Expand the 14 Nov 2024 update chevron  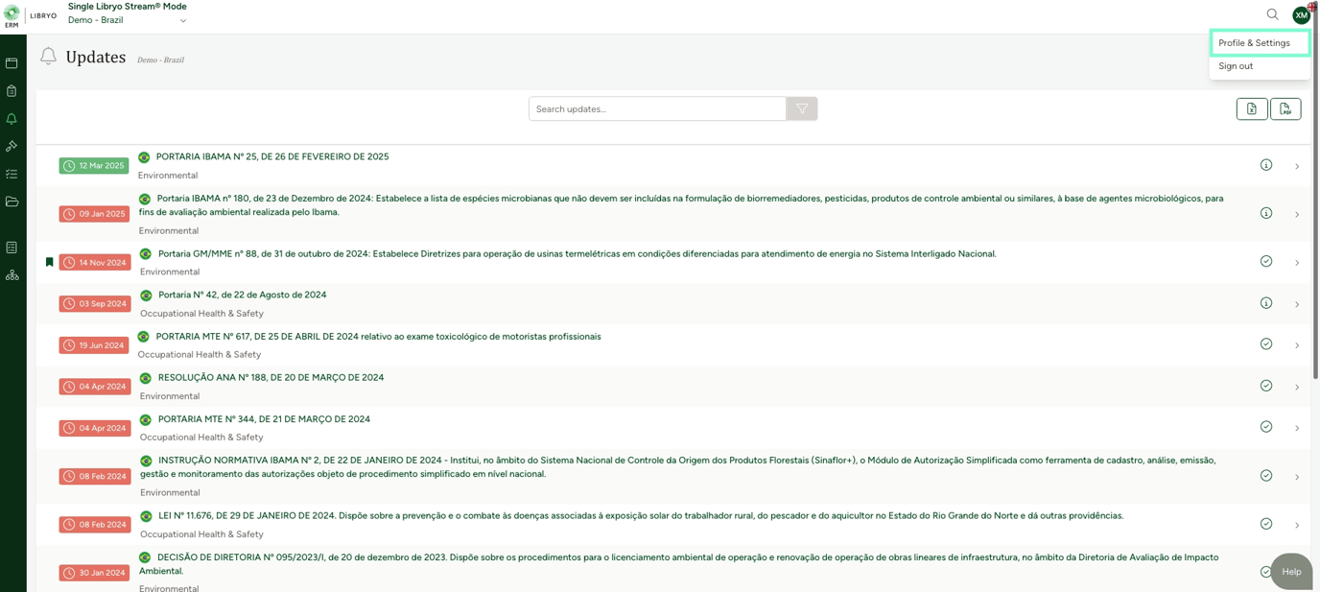(x=1297, y=263)
